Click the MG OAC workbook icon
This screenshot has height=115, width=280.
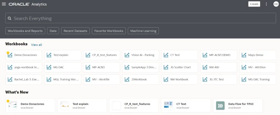coord(49,67)
